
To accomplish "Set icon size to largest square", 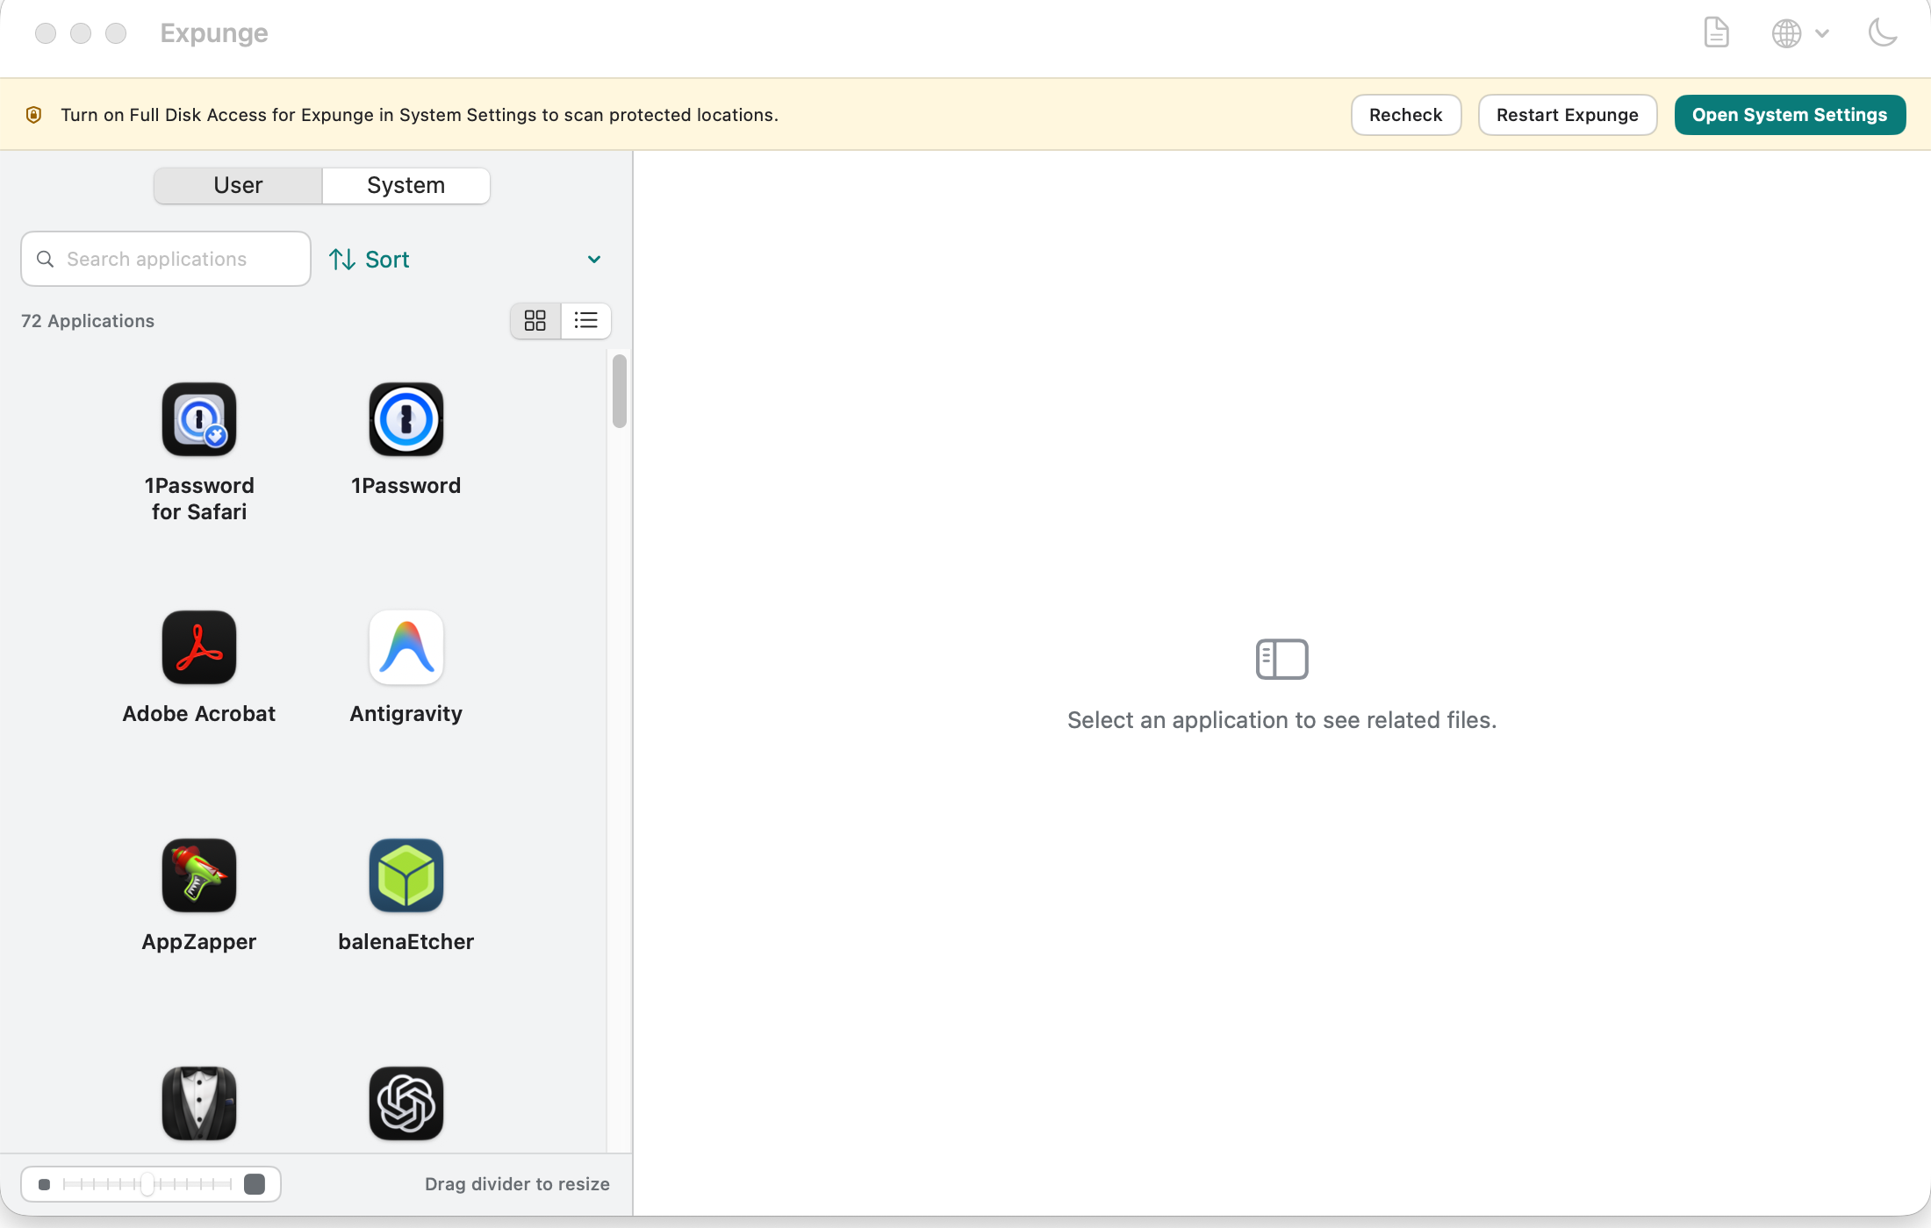I will pyautogui.click(x=255, y=1184).
